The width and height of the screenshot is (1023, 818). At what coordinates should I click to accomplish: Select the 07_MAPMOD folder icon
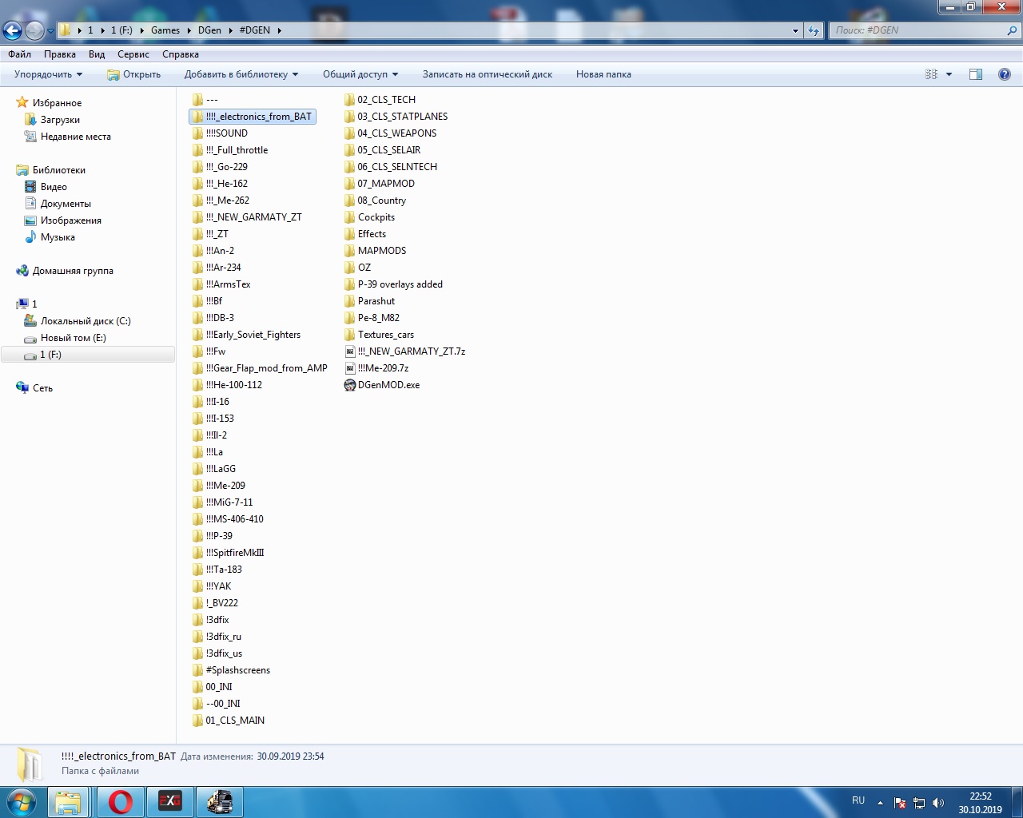(349, 184)
